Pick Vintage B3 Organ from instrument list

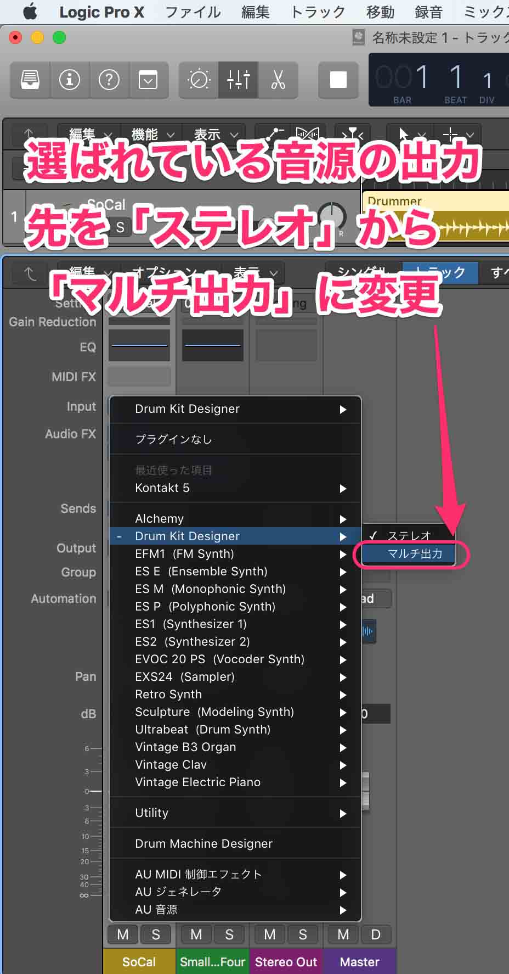[x=235, y=747]
